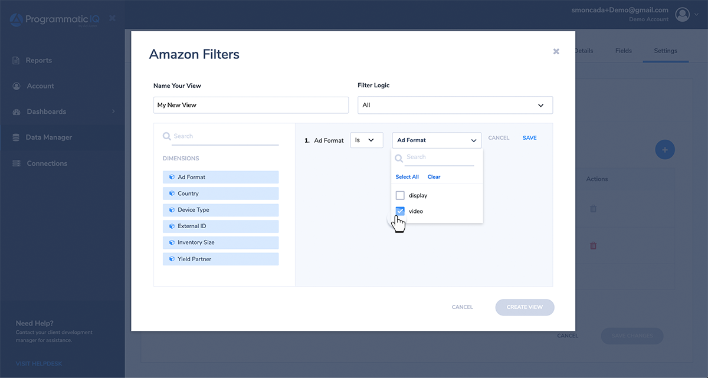Screen dimensions: 708x378
Task: Open the account menu chevron
Action: pos(696,14)
